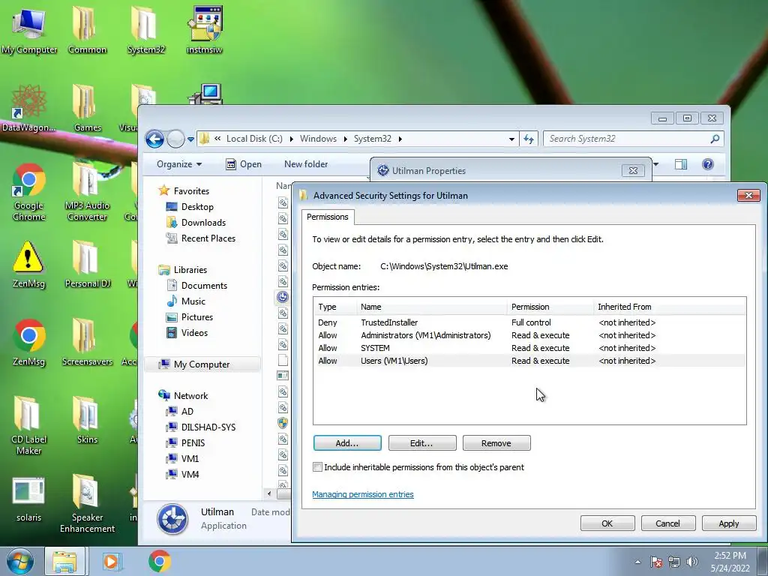Open the network tray icon
Image resolution: width=768 pixels, height=576 pixels.
674,562
